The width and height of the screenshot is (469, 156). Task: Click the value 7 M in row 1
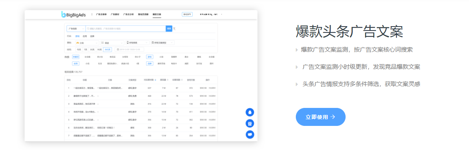(x=164, y=88)
